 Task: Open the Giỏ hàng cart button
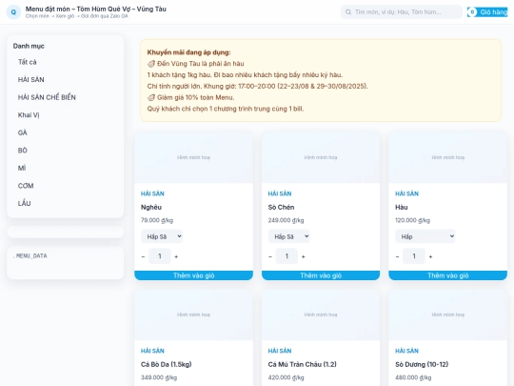(x=487, y=12)
